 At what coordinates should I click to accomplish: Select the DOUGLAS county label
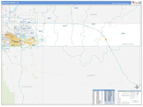pyautogui.click(x=27, y=86)
